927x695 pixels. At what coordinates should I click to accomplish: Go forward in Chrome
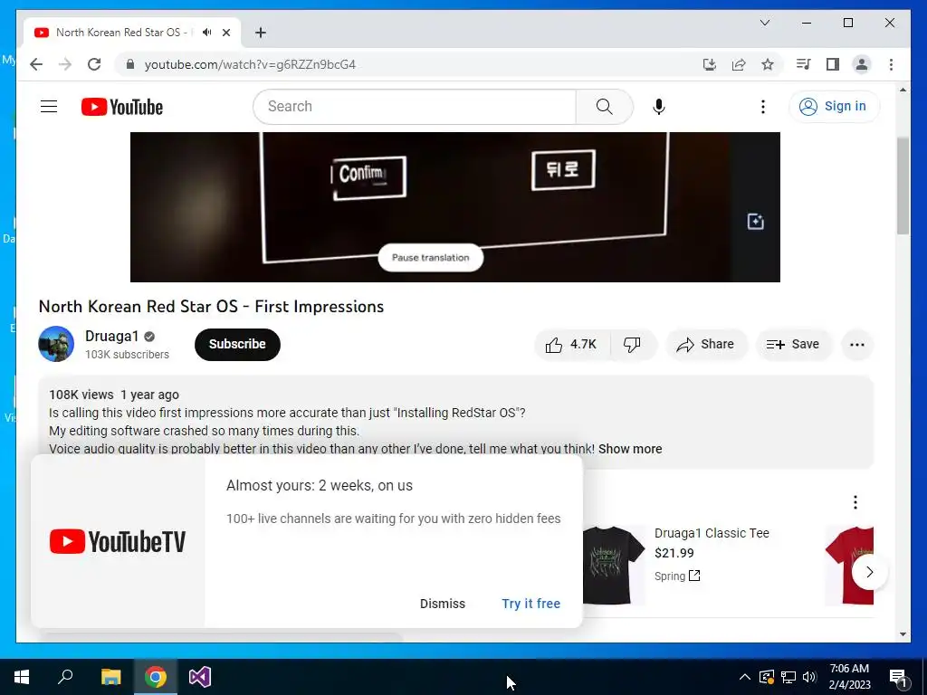tap(65, 64)
